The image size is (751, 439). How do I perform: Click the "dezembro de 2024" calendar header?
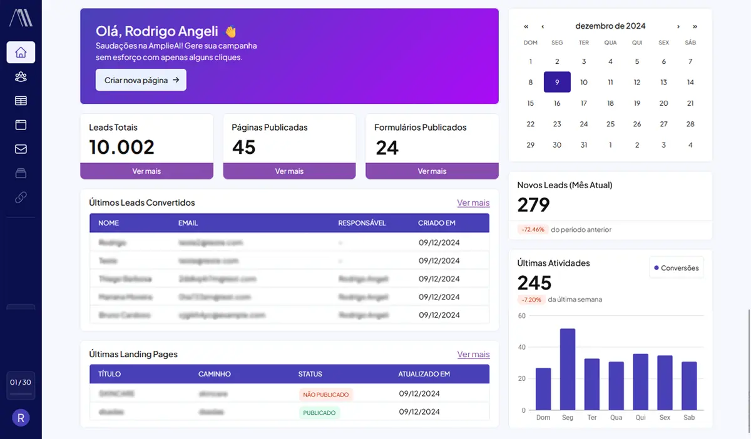pyautogui.click(x=610, y=26)
